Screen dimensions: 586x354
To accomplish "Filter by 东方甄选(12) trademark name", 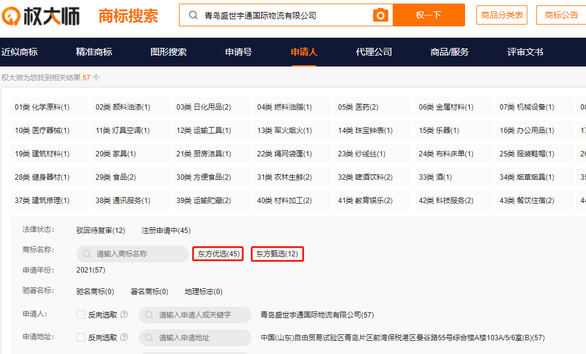I will 277,254.
